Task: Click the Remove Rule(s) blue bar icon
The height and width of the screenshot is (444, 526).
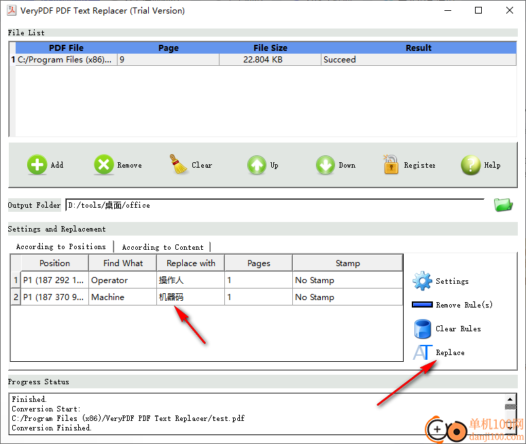Action: 422,305
